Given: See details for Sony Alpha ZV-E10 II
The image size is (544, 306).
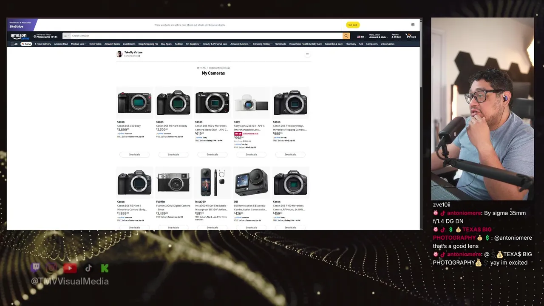Looking at the screenshot, I should pos(251,154).
